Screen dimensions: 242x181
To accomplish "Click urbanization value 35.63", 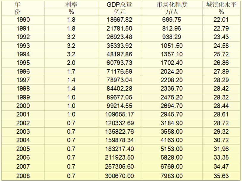I will [x=221, y=176].
